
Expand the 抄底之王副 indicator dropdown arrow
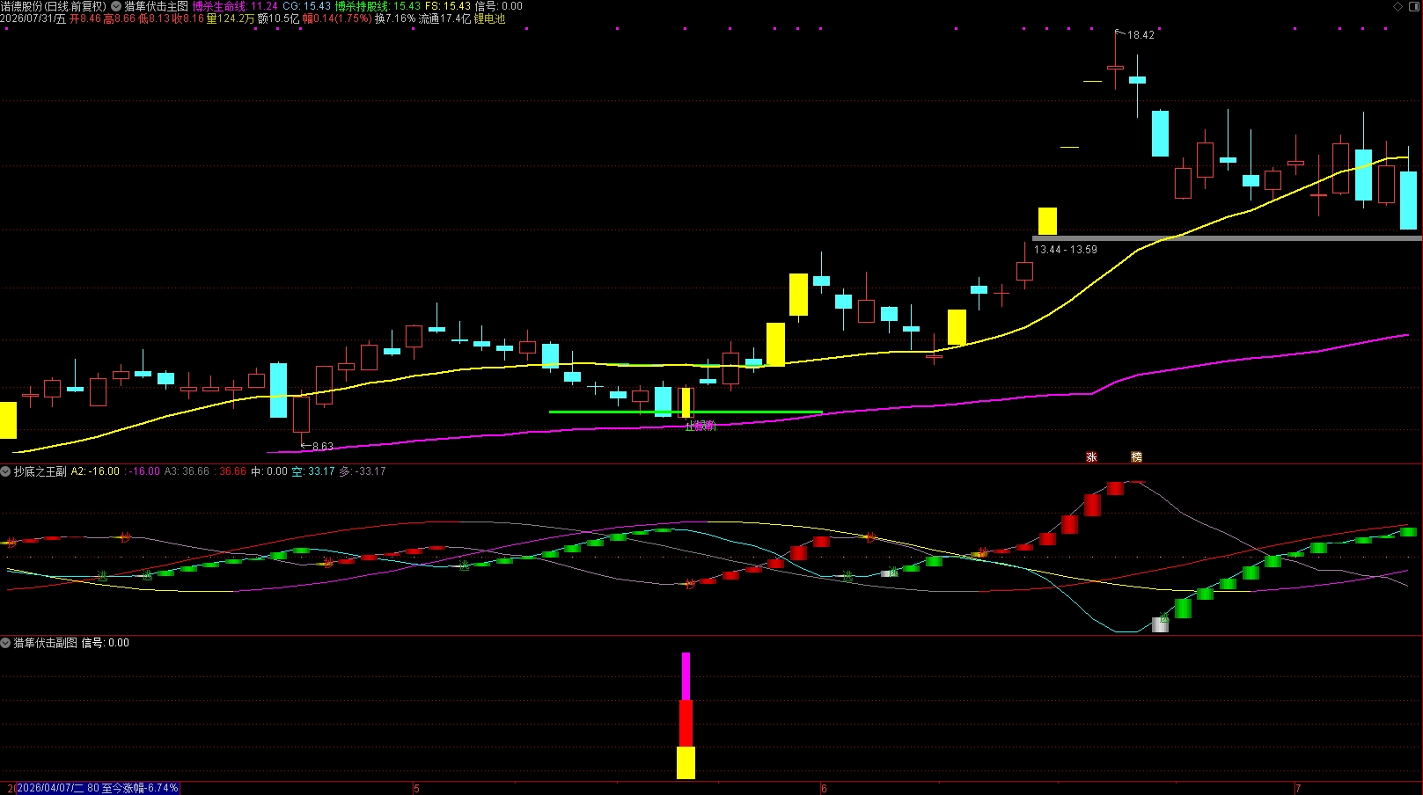coord(5,471)
